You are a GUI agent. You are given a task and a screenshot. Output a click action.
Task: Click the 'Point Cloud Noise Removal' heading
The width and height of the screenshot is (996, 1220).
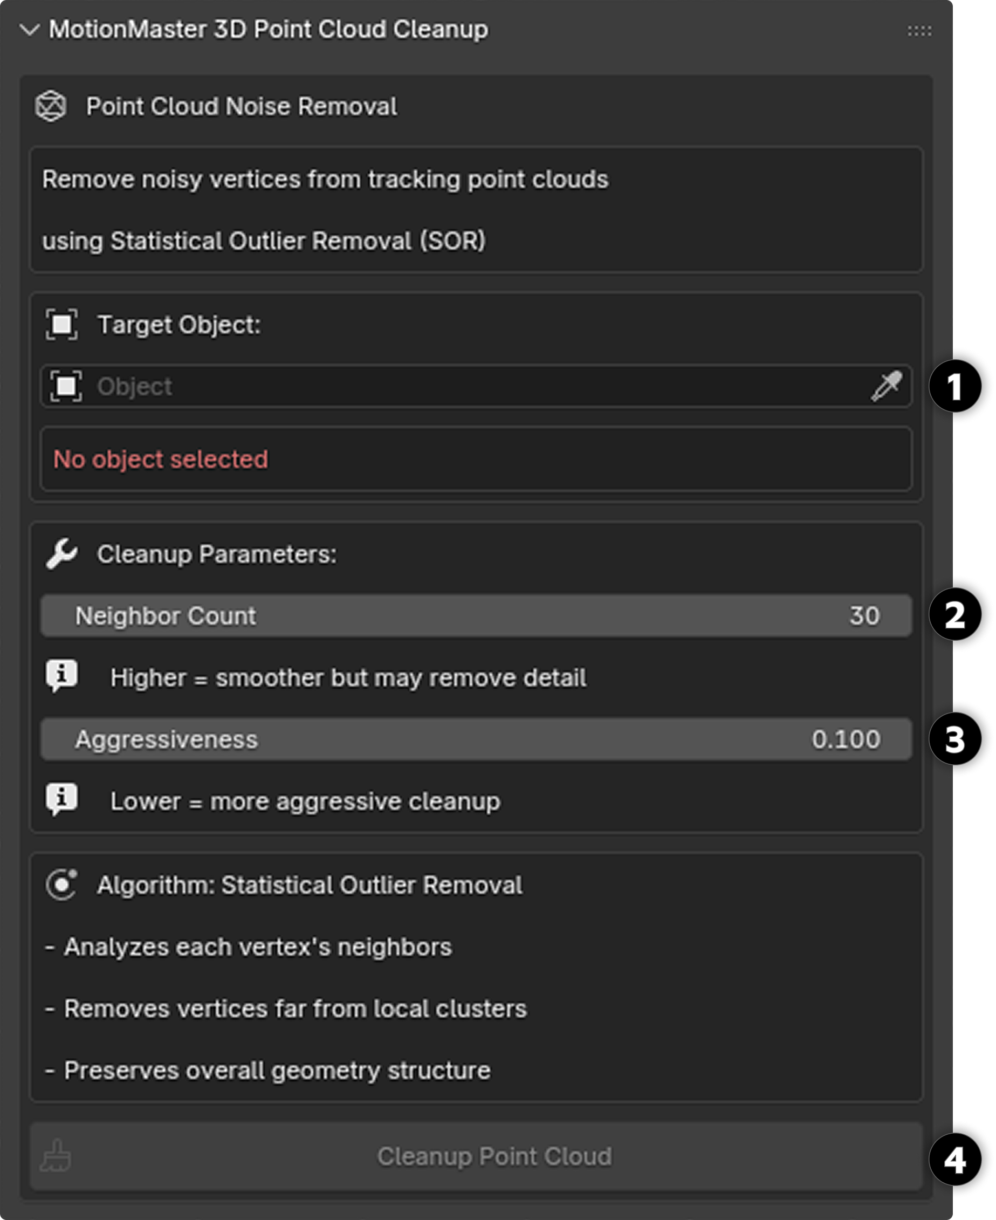pos(242,107)
